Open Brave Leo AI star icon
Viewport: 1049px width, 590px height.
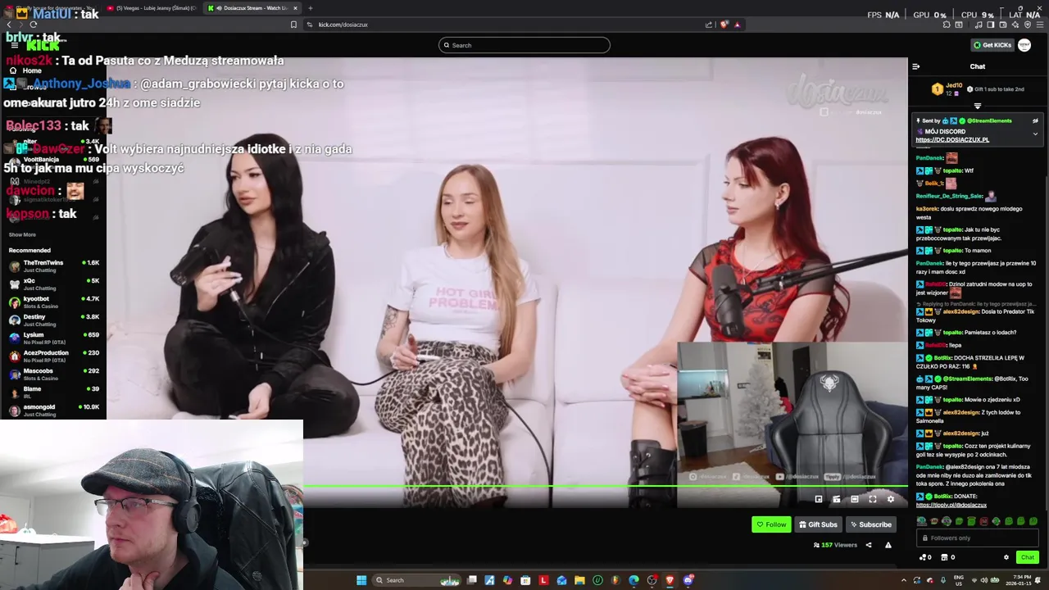click(1015, 25)
